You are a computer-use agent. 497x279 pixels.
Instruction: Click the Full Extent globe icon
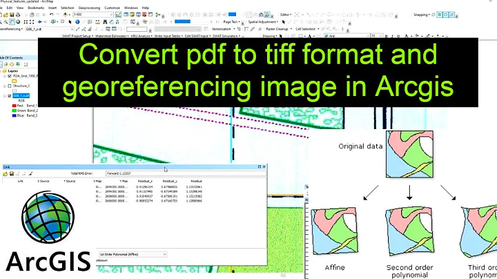18,22
